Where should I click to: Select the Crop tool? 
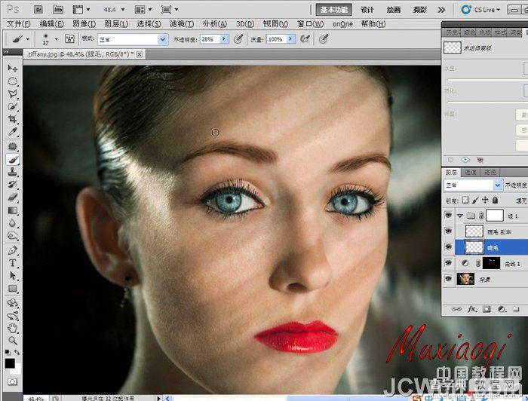tap(13, 119)
